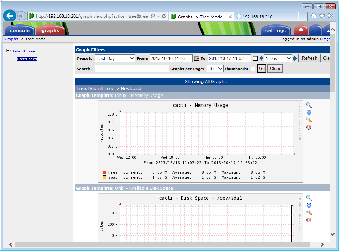
Task: Open the Presets Last Day dropdown
Action: pyautogui.click(x=115, y=58)
